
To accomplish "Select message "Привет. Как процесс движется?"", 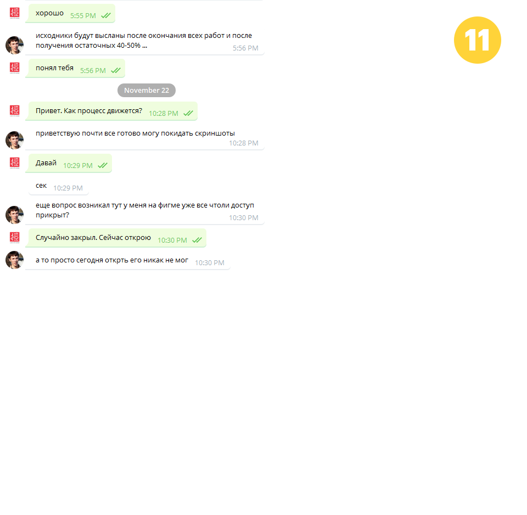I will coord(111,111).
